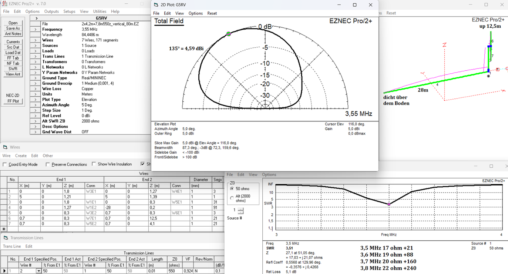Toggle the Preserve Connections checkbox

click(48, 164)
